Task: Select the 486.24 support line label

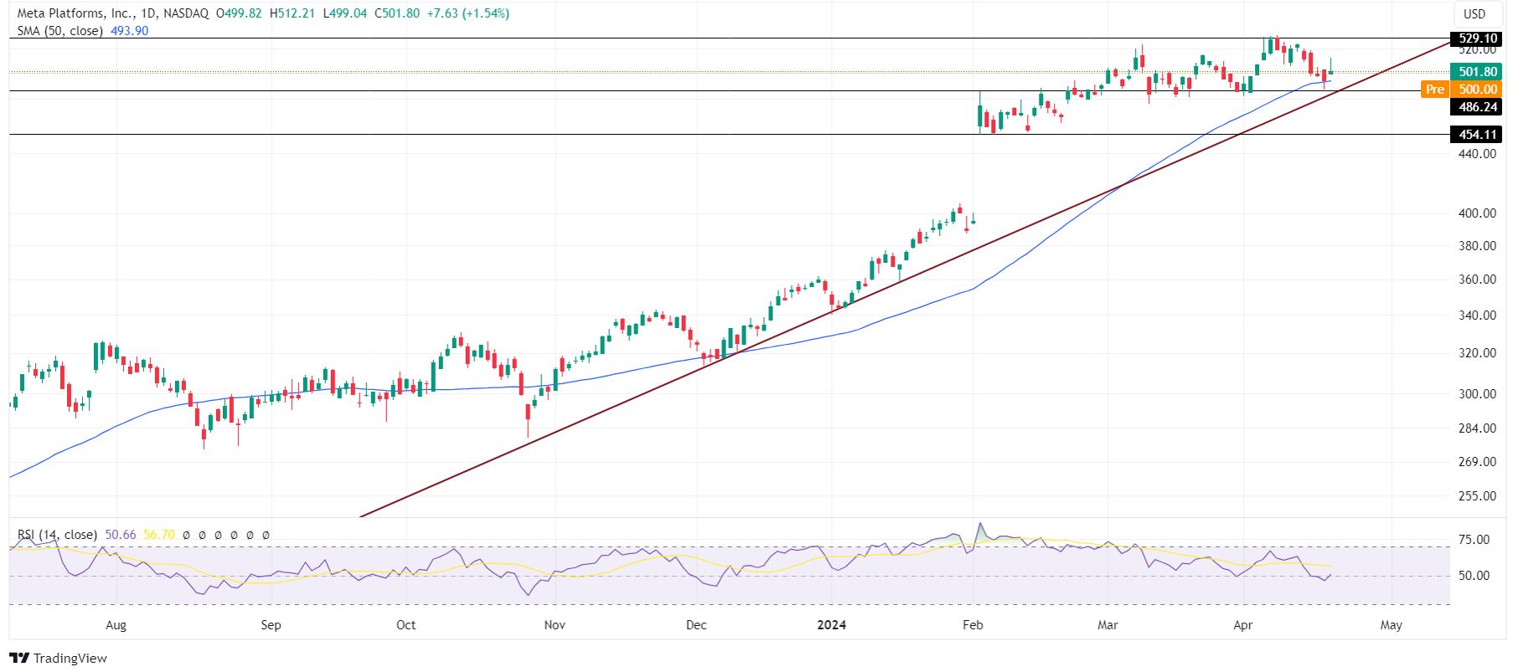Action: click(x=1477, y=106)
